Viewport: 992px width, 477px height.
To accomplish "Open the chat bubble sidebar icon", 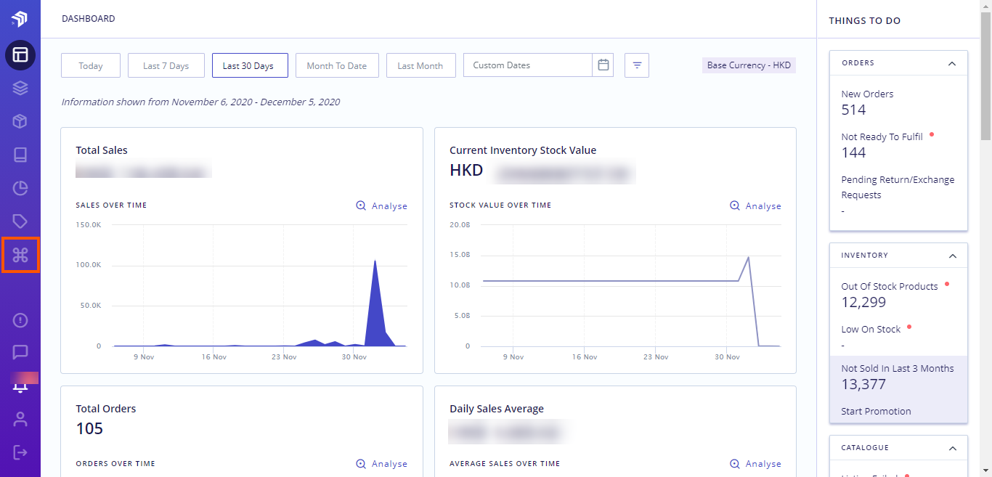I will pos(20,352).
